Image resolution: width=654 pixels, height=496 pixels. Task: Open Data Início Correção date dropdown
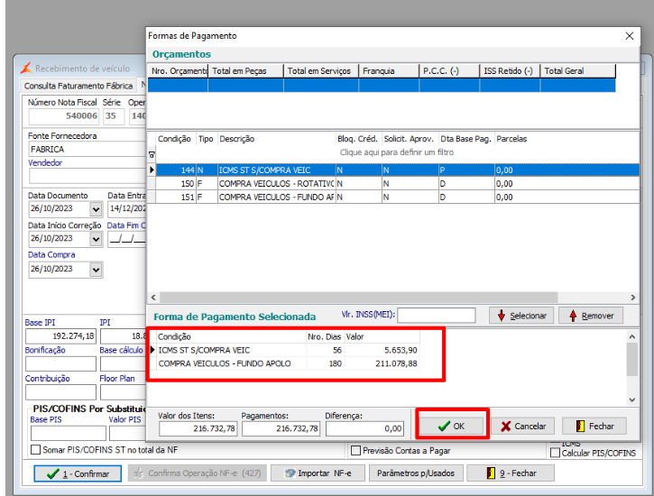[96, 239]
